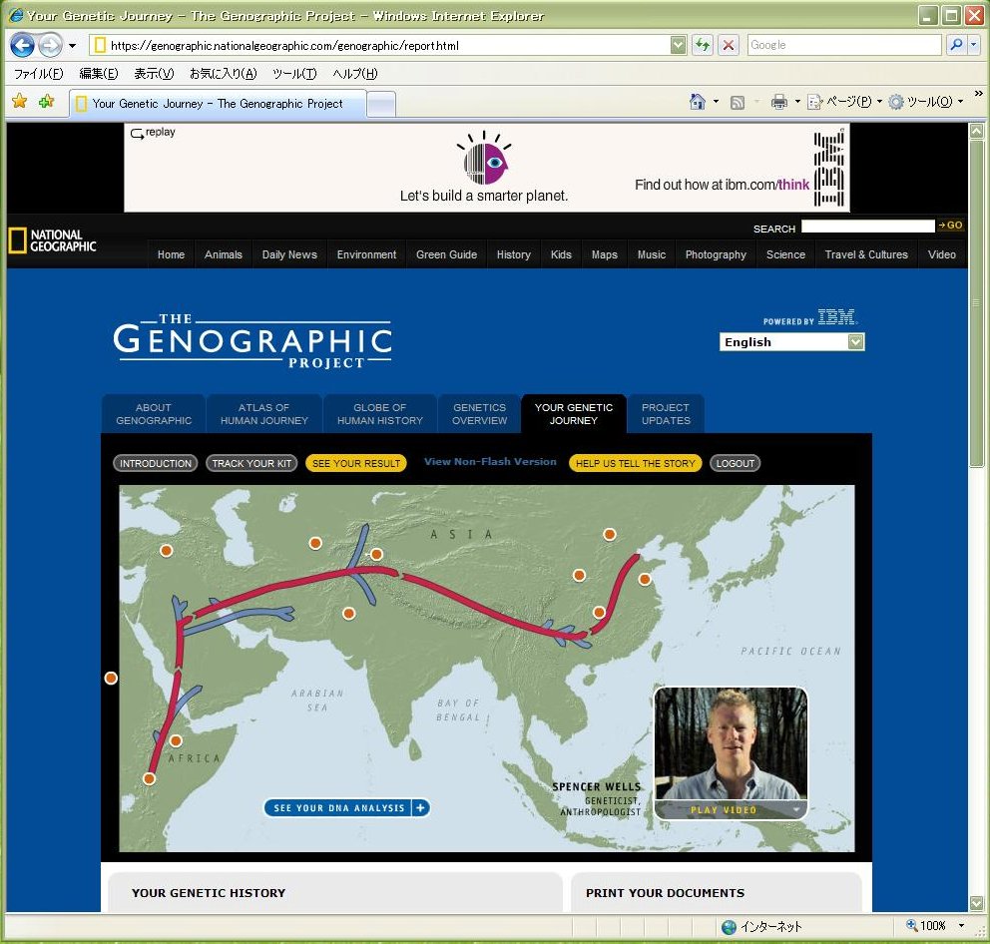This screenshot has height=944, width=990.
Task: Open the search provider dropdown arrow
Action: click(x=973, y=44)
